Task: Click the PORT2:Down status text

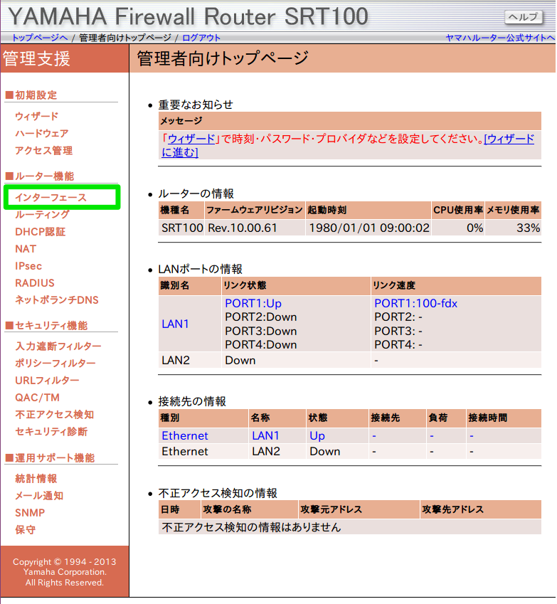Action: pyautogui.click(x=261, y=317)
